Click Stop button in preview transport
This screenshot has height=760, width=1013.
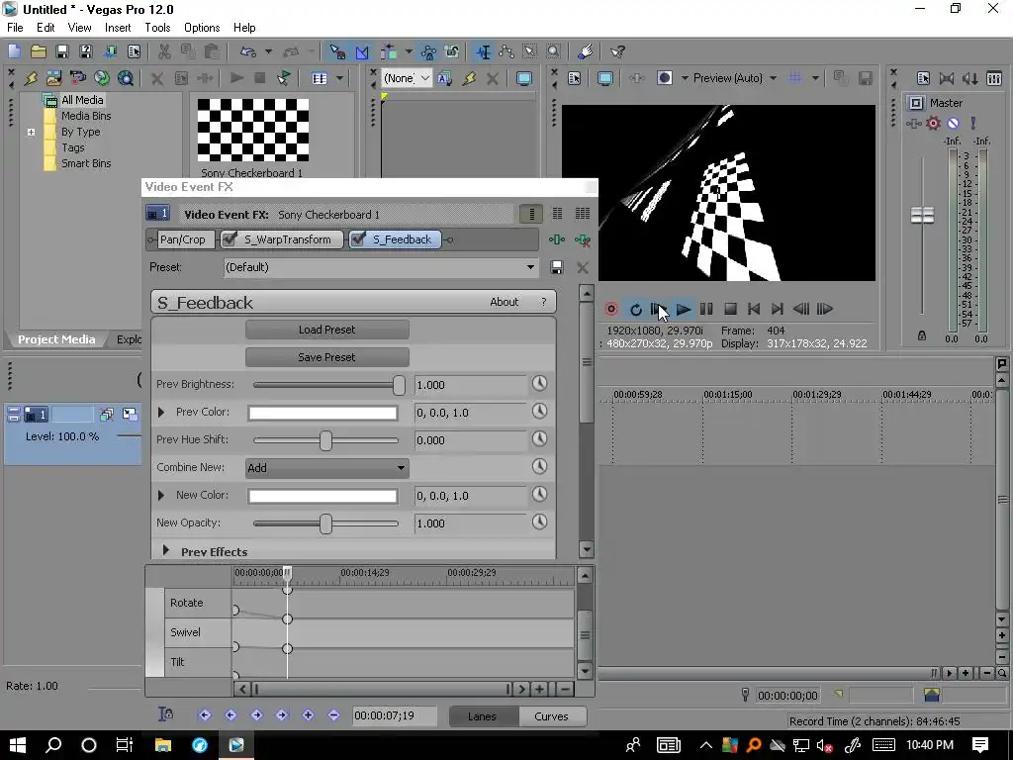click(x=730, y=310)
